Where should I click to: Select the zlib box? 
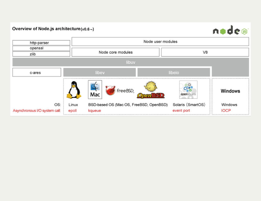click(x=41, y=54)
